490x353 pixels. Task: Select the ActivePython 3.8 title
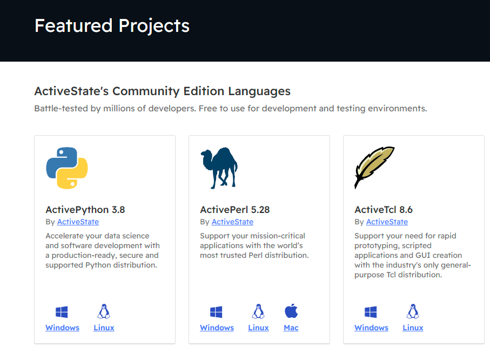(x=85, y=210)
